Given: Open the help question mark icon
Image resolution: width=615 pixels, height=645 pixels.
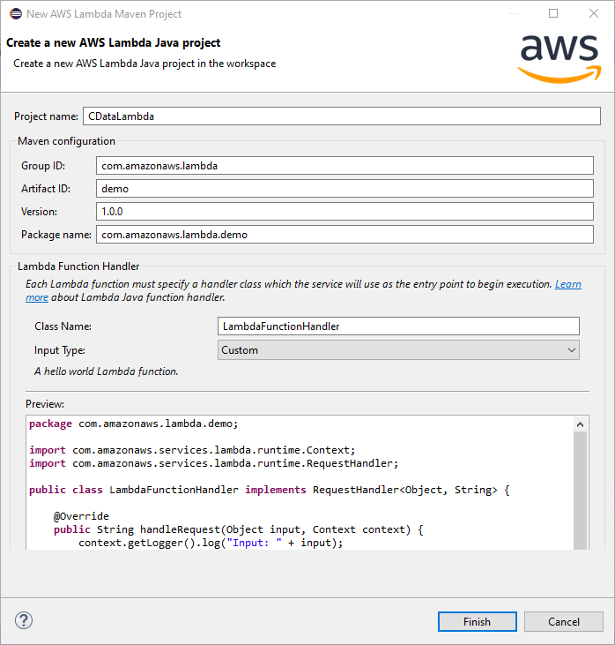Looking at the screenshot, I should coord(24,620).
